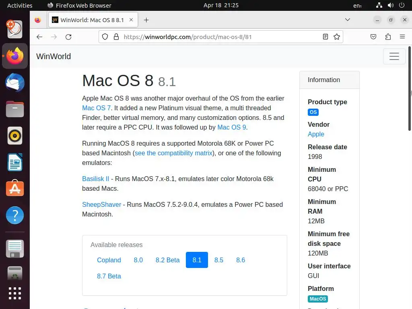The height and width of the screenshot is (309, 412).
Task: Open a new tab with plus button
Action: pos(146,20)
